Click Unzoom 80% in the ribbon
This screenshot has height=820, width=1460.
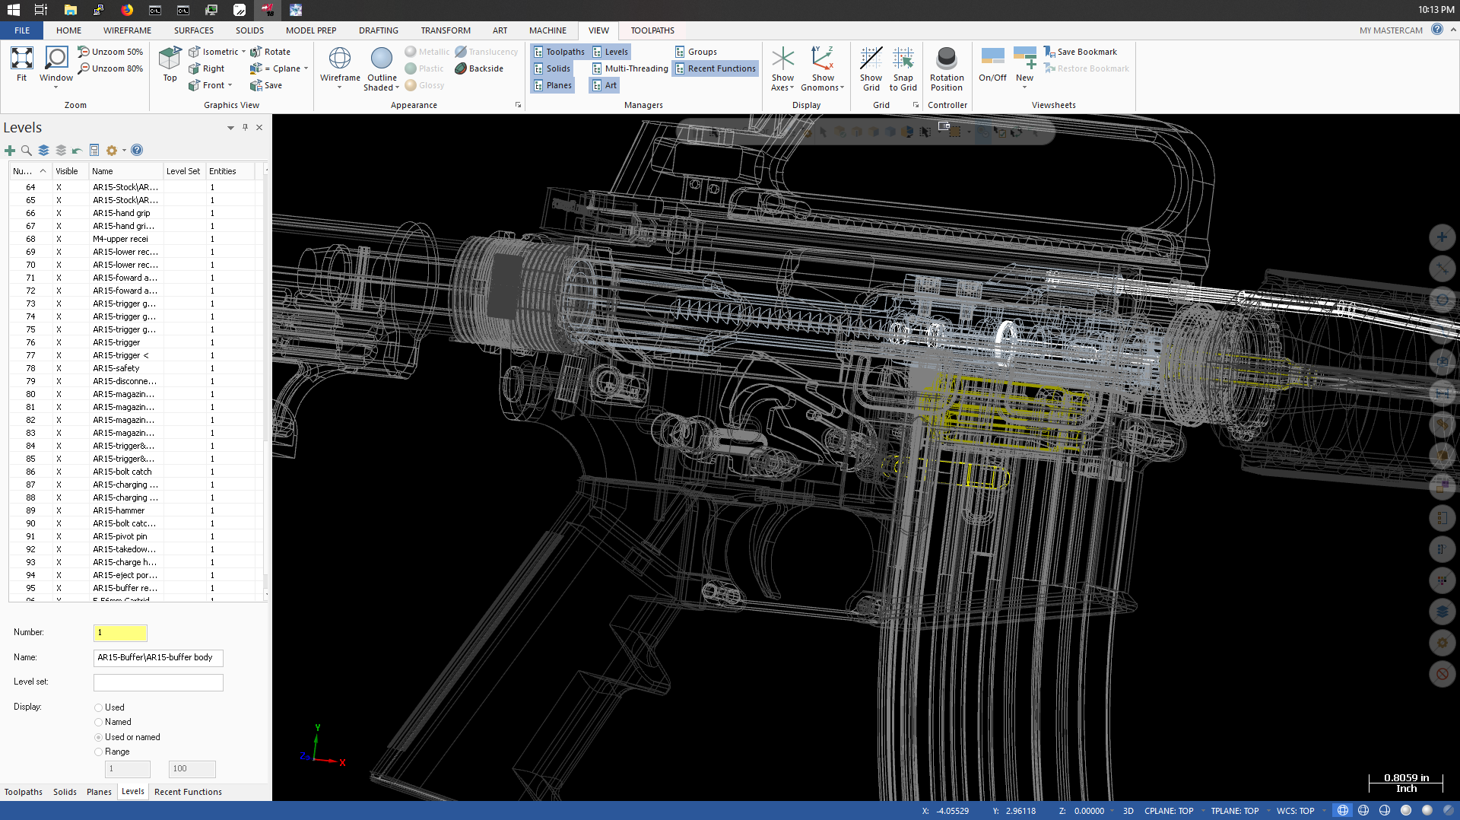(x=110, y=68)
